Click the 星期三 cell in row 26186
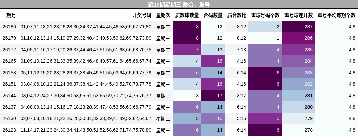Screen dimensions: 358x136 point(163,27)
